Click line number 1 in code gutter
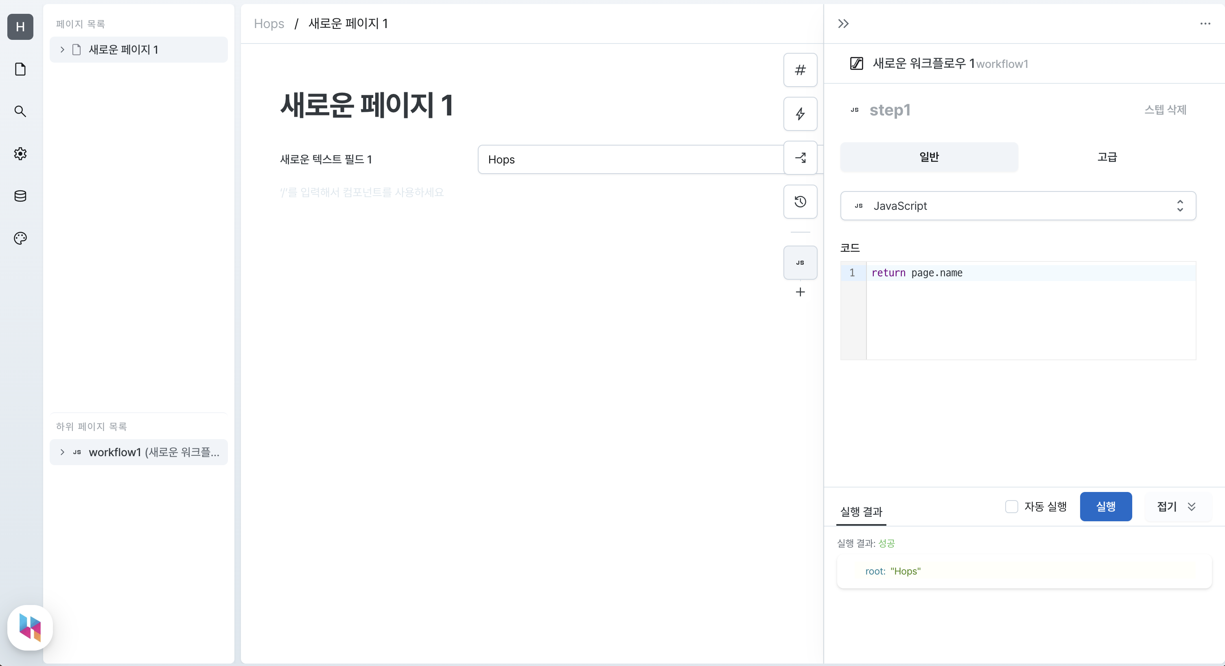Image resolution: width=1225 pixels, height=666 pixels. pyautogui.click(x=852, y=273)
